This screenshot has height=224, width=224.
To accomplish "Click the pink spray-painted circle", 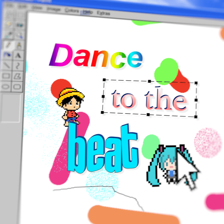I will [x=208, y=143].
